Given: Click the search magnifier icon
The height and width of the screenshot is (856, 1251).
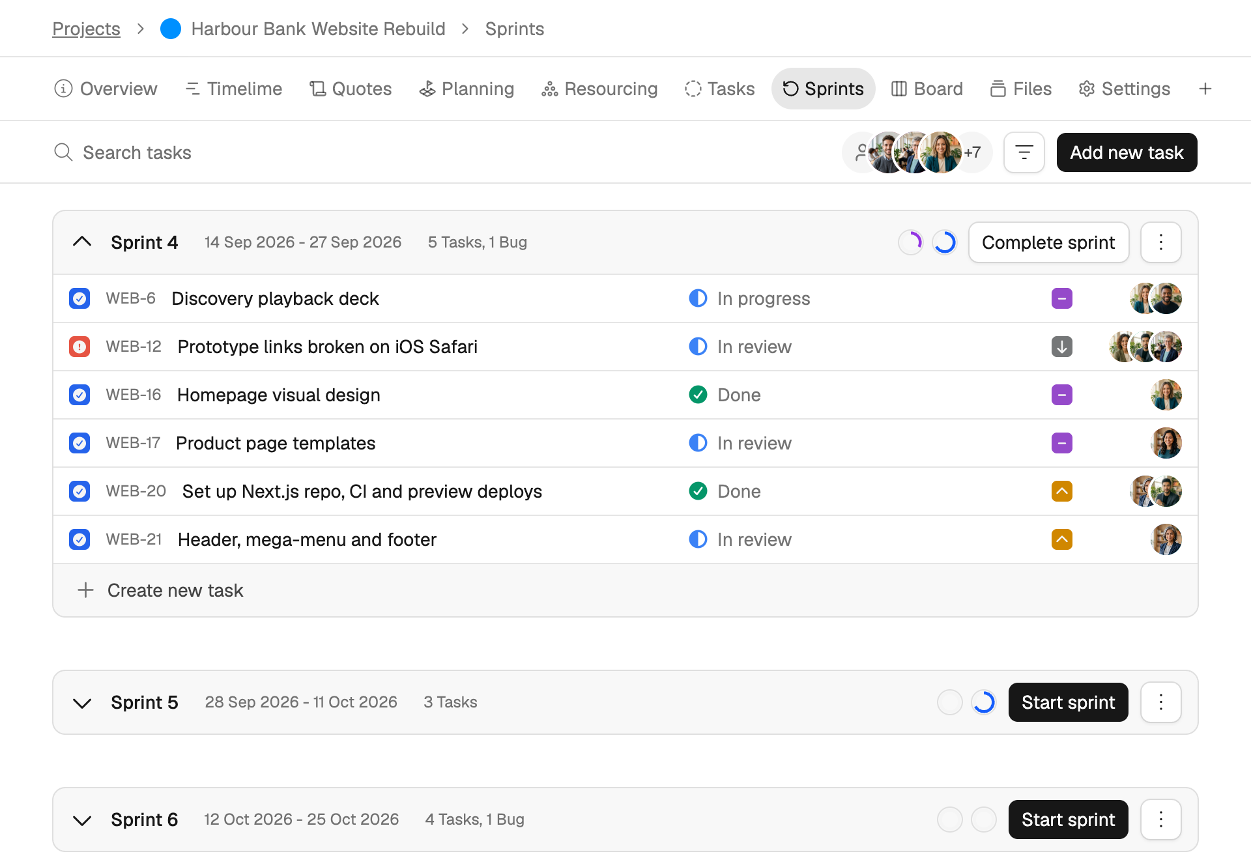Looking at the screenshot, I should pos(63,152).
